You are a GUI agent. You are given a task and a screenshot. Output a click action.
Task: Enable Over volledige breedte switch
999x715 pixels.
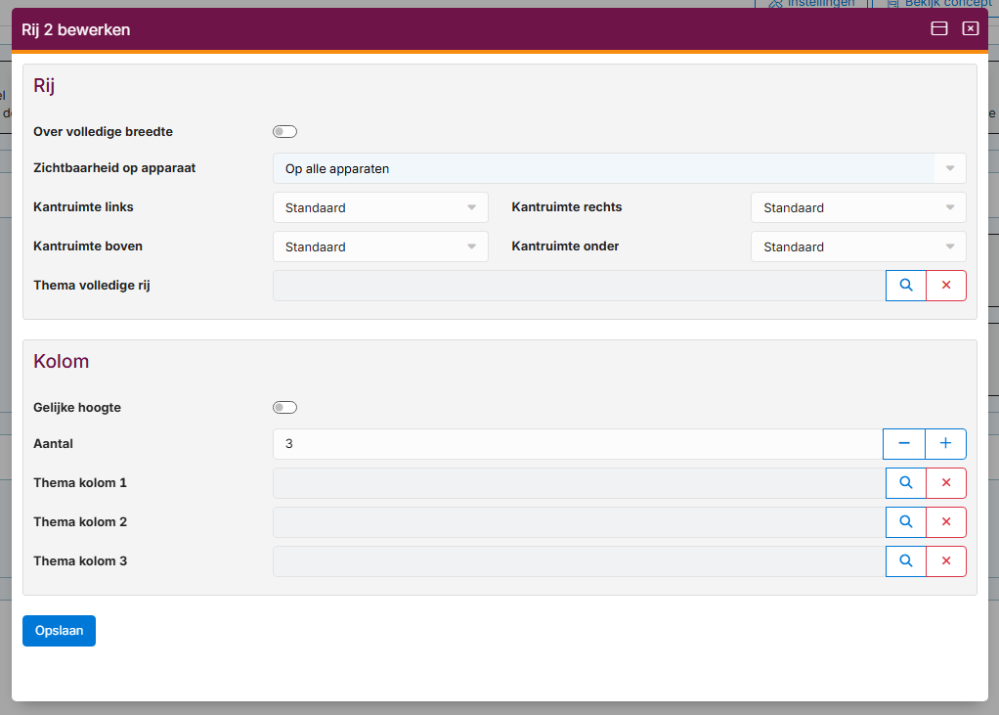[284, 132]
